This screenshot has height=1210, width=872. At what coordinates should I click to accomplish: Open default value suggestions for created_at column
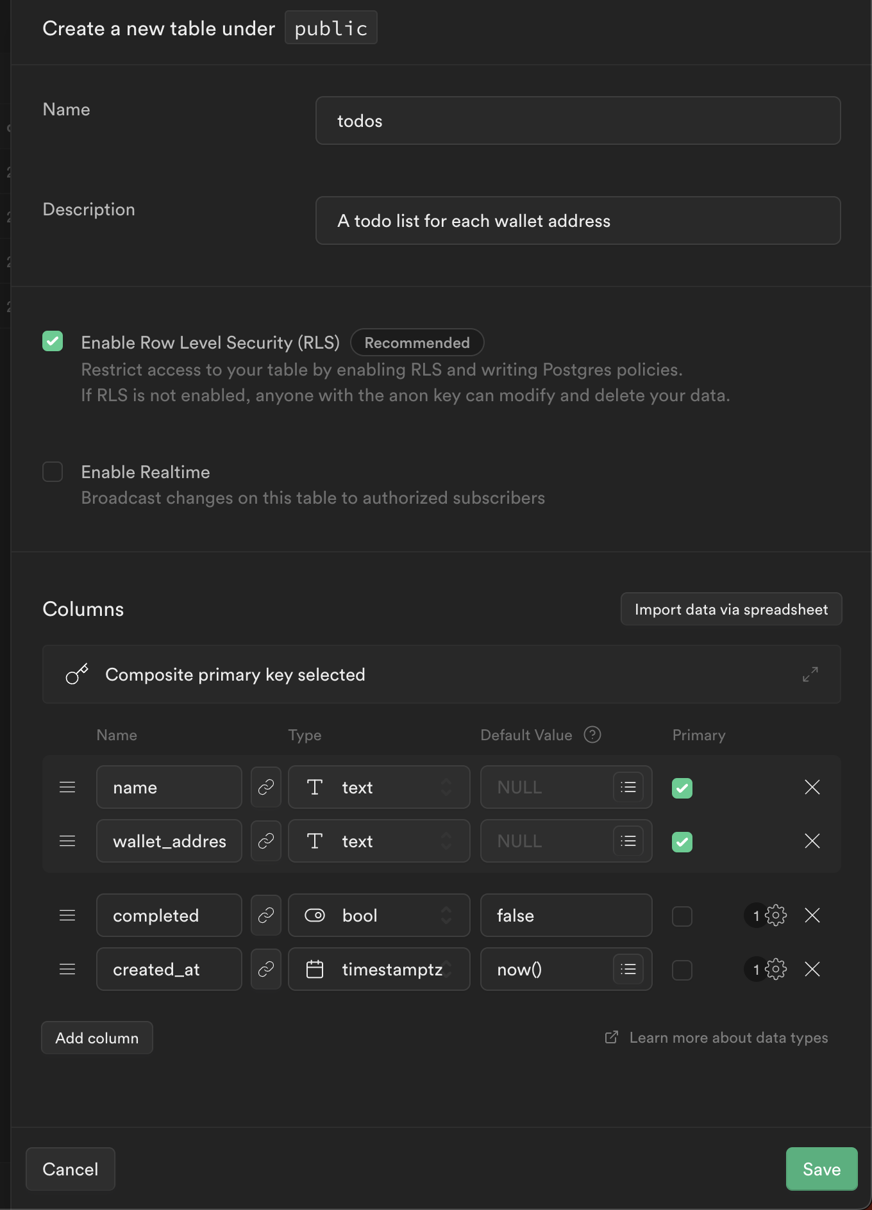(628, 969)
